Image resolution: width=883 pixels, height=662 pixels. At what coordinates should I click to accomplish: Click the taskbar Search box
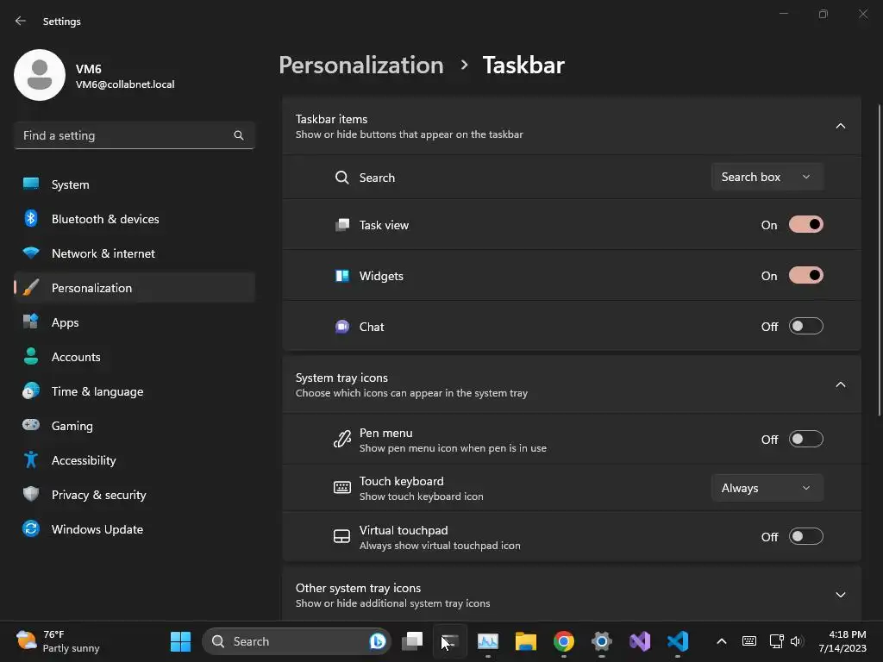(297, 641)
